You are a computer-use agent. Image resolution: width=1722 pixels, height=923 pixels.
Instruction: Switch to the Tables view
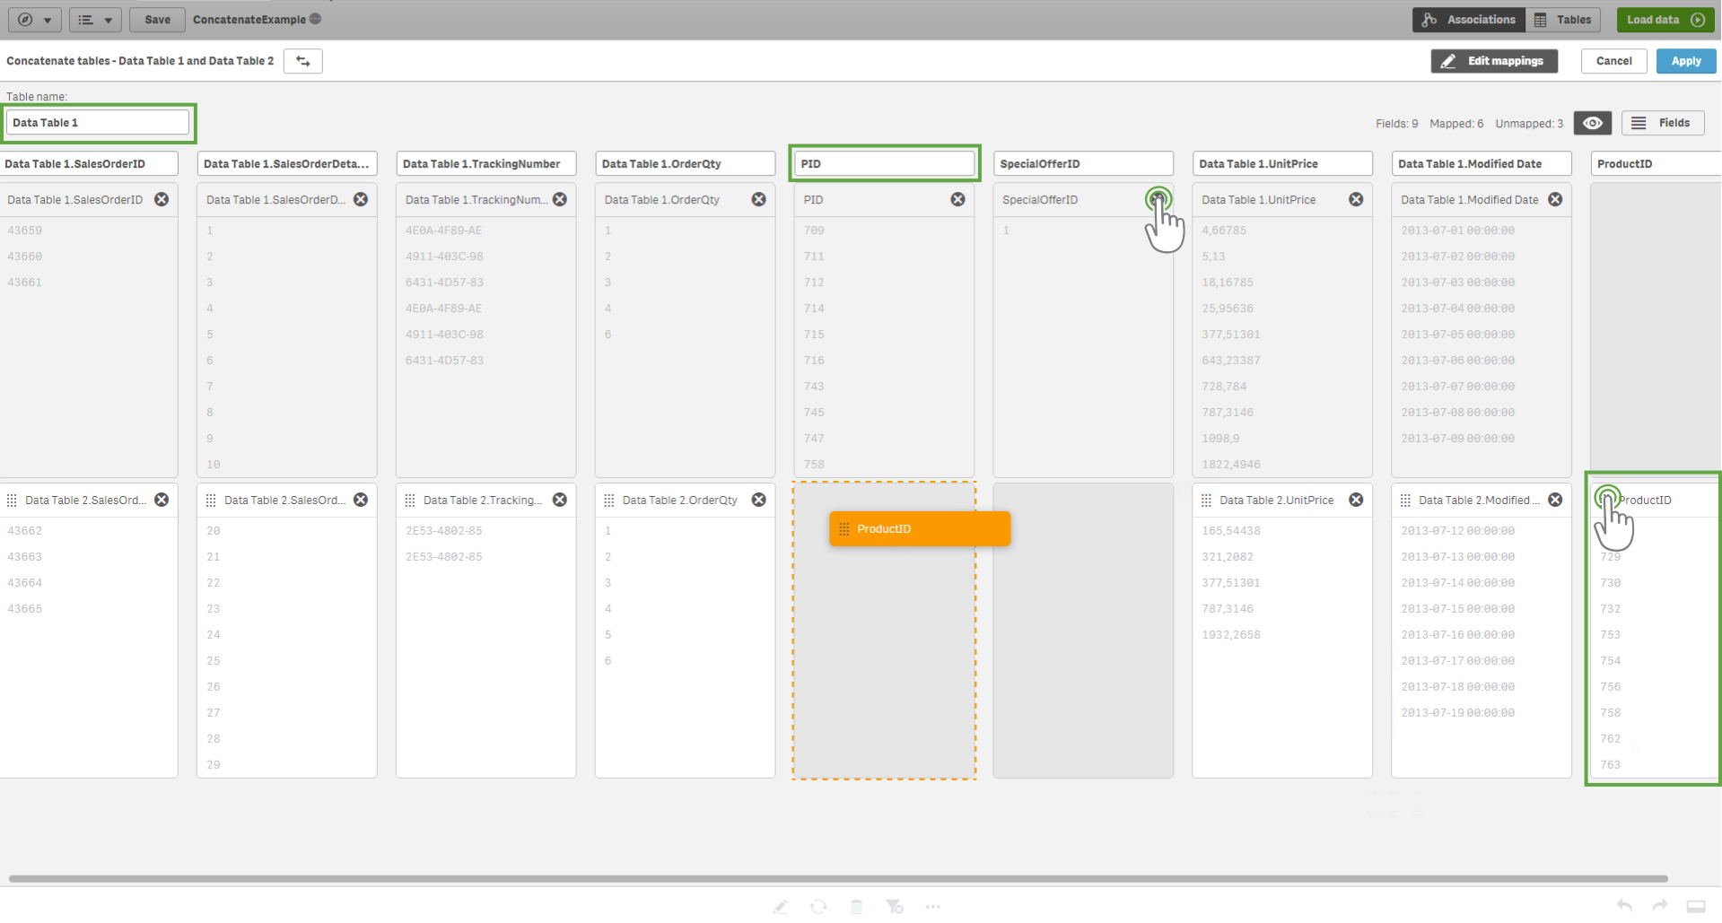(1563, 20)
